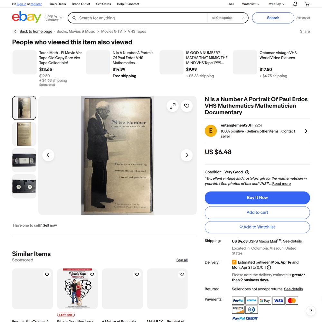This screenshot has width=322, height=322.
Task: Open the All Categories dropdown
Action: (228, 18)
